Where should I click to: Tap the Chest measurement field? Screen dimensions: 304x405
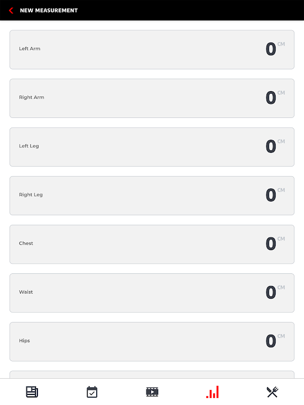(x=152, y=244)
